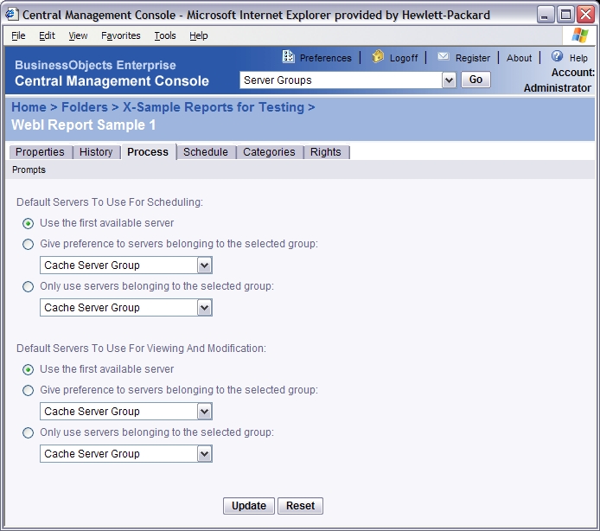The image size is (600, 531).
Task: Select Scheduling 'Use the first available server' radio
Action: click(x=28, y=223)
